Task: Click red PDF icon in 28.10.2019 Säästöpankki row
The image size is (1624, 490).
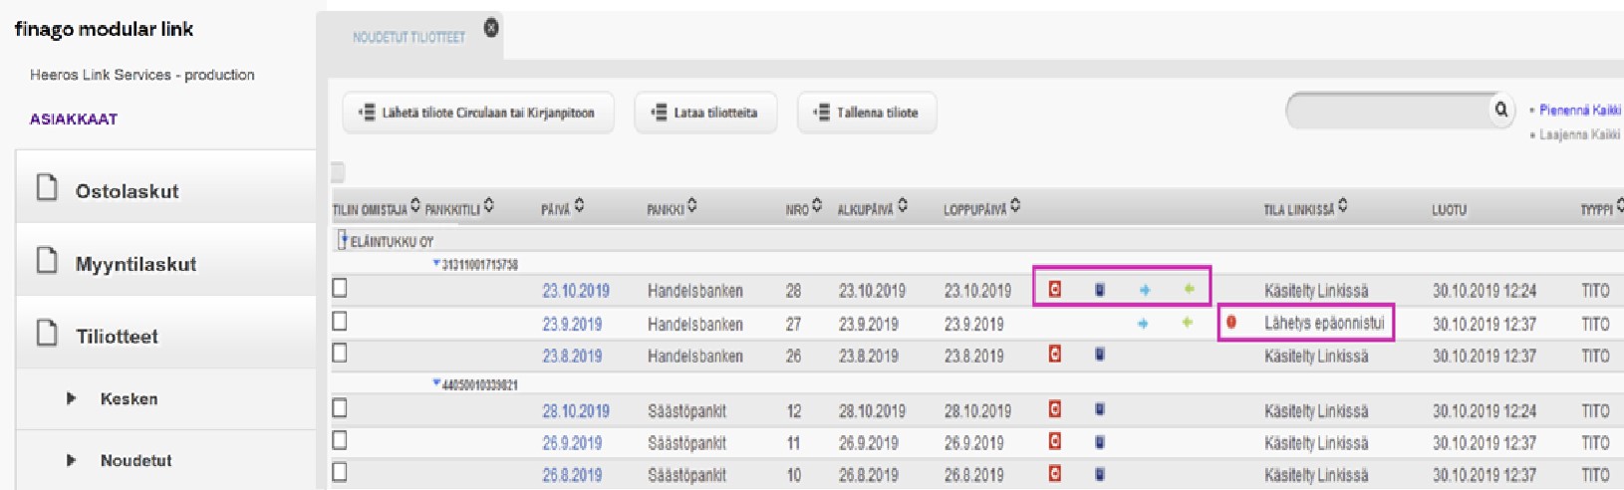Action: 1055,409
